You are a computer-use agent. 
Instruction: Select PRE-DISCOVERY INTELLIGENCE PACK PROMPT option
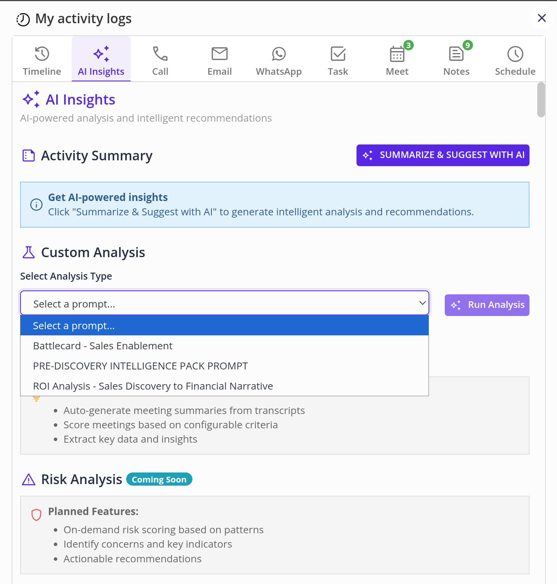pos(140,366)
